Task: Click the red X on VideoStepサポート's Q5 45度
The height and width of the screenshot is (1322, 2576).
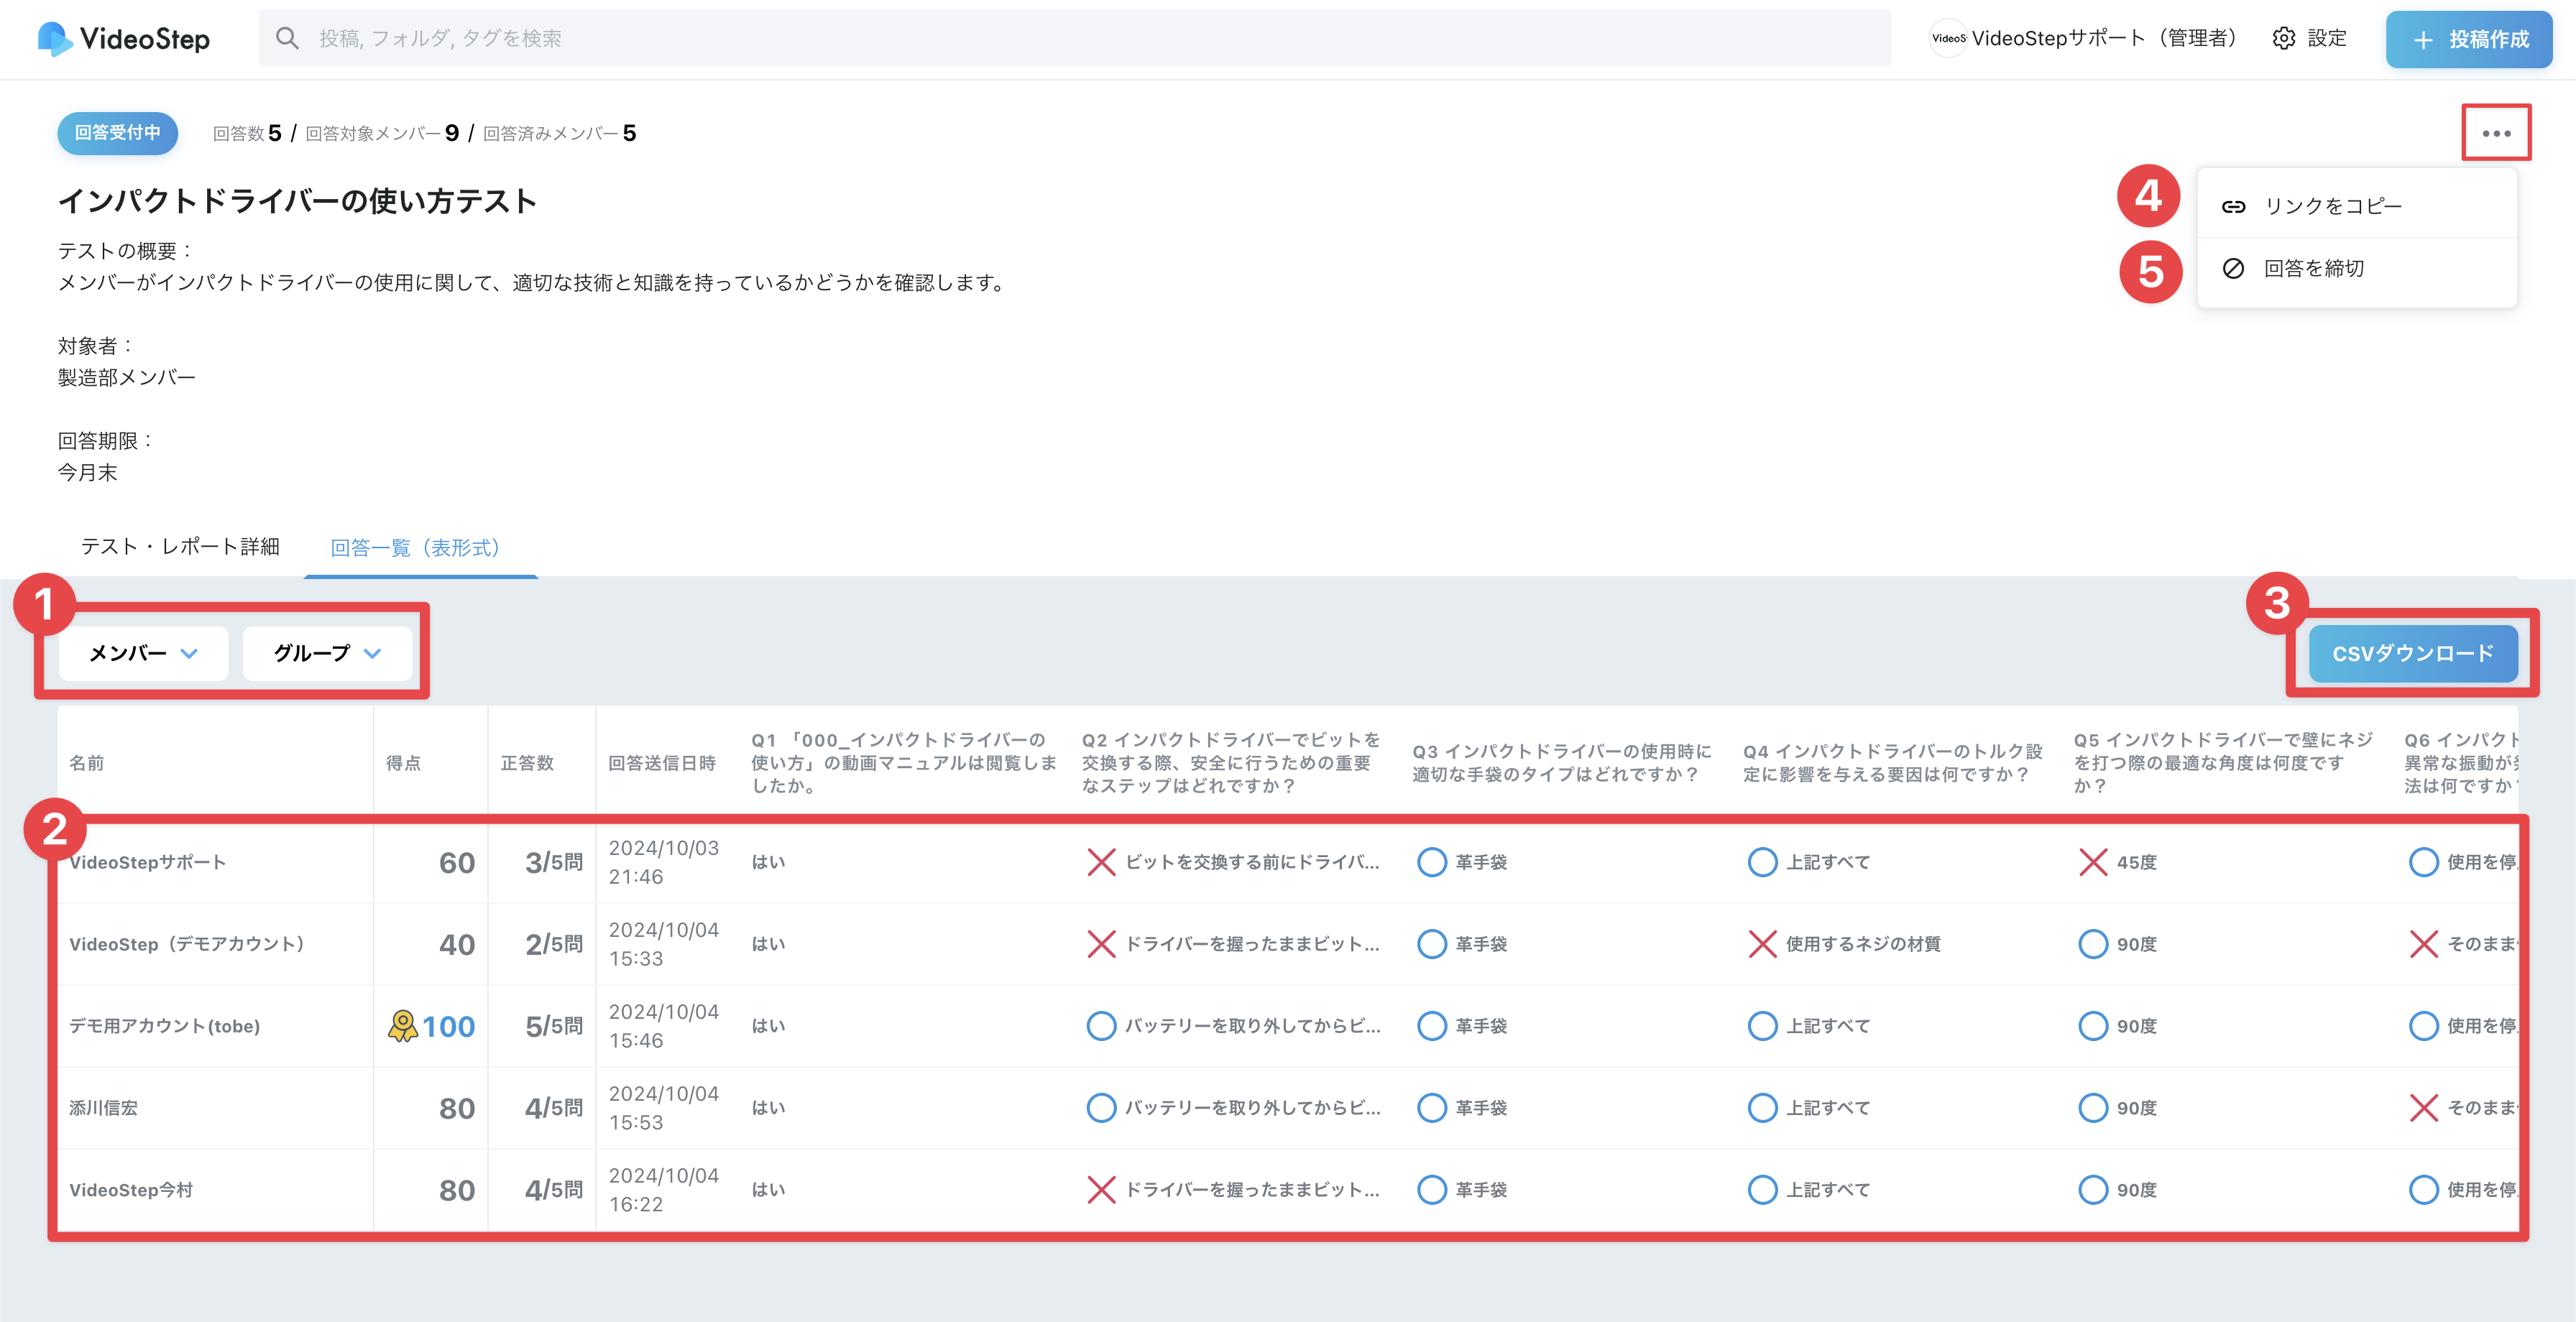Action: pos(2092,862)
